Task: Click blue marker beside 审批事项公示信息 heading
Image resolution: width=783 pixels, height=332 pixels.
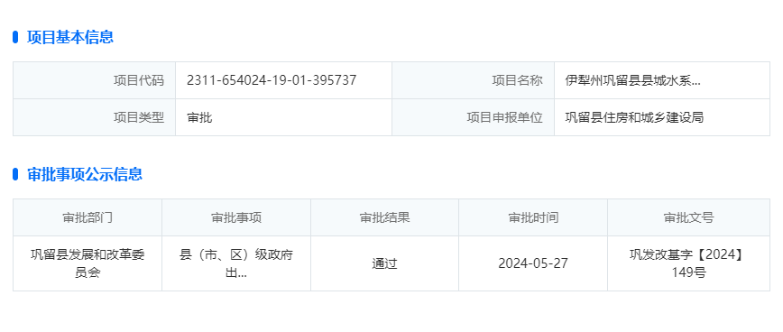Action: tap(15, 174)
